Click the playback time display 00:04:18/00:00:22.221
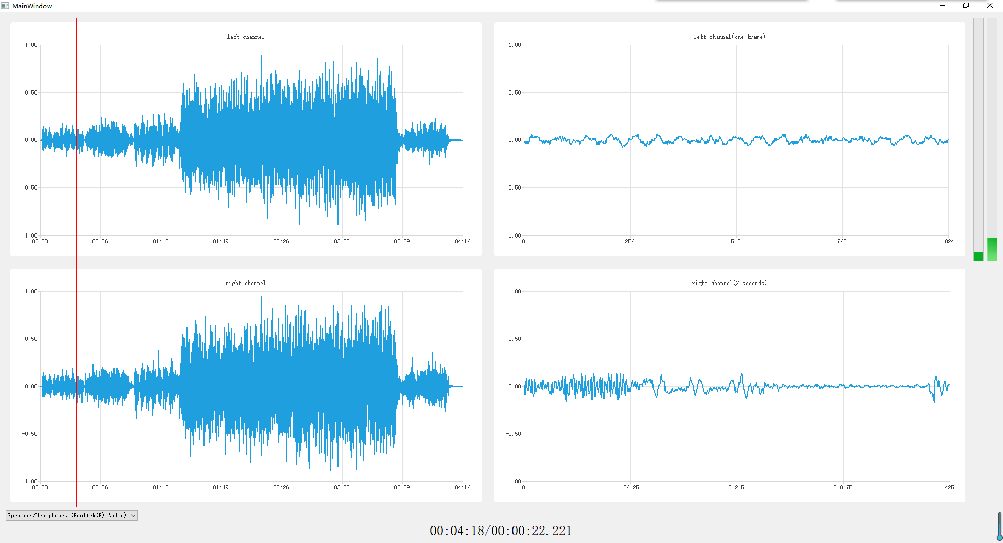 point(501,531)
